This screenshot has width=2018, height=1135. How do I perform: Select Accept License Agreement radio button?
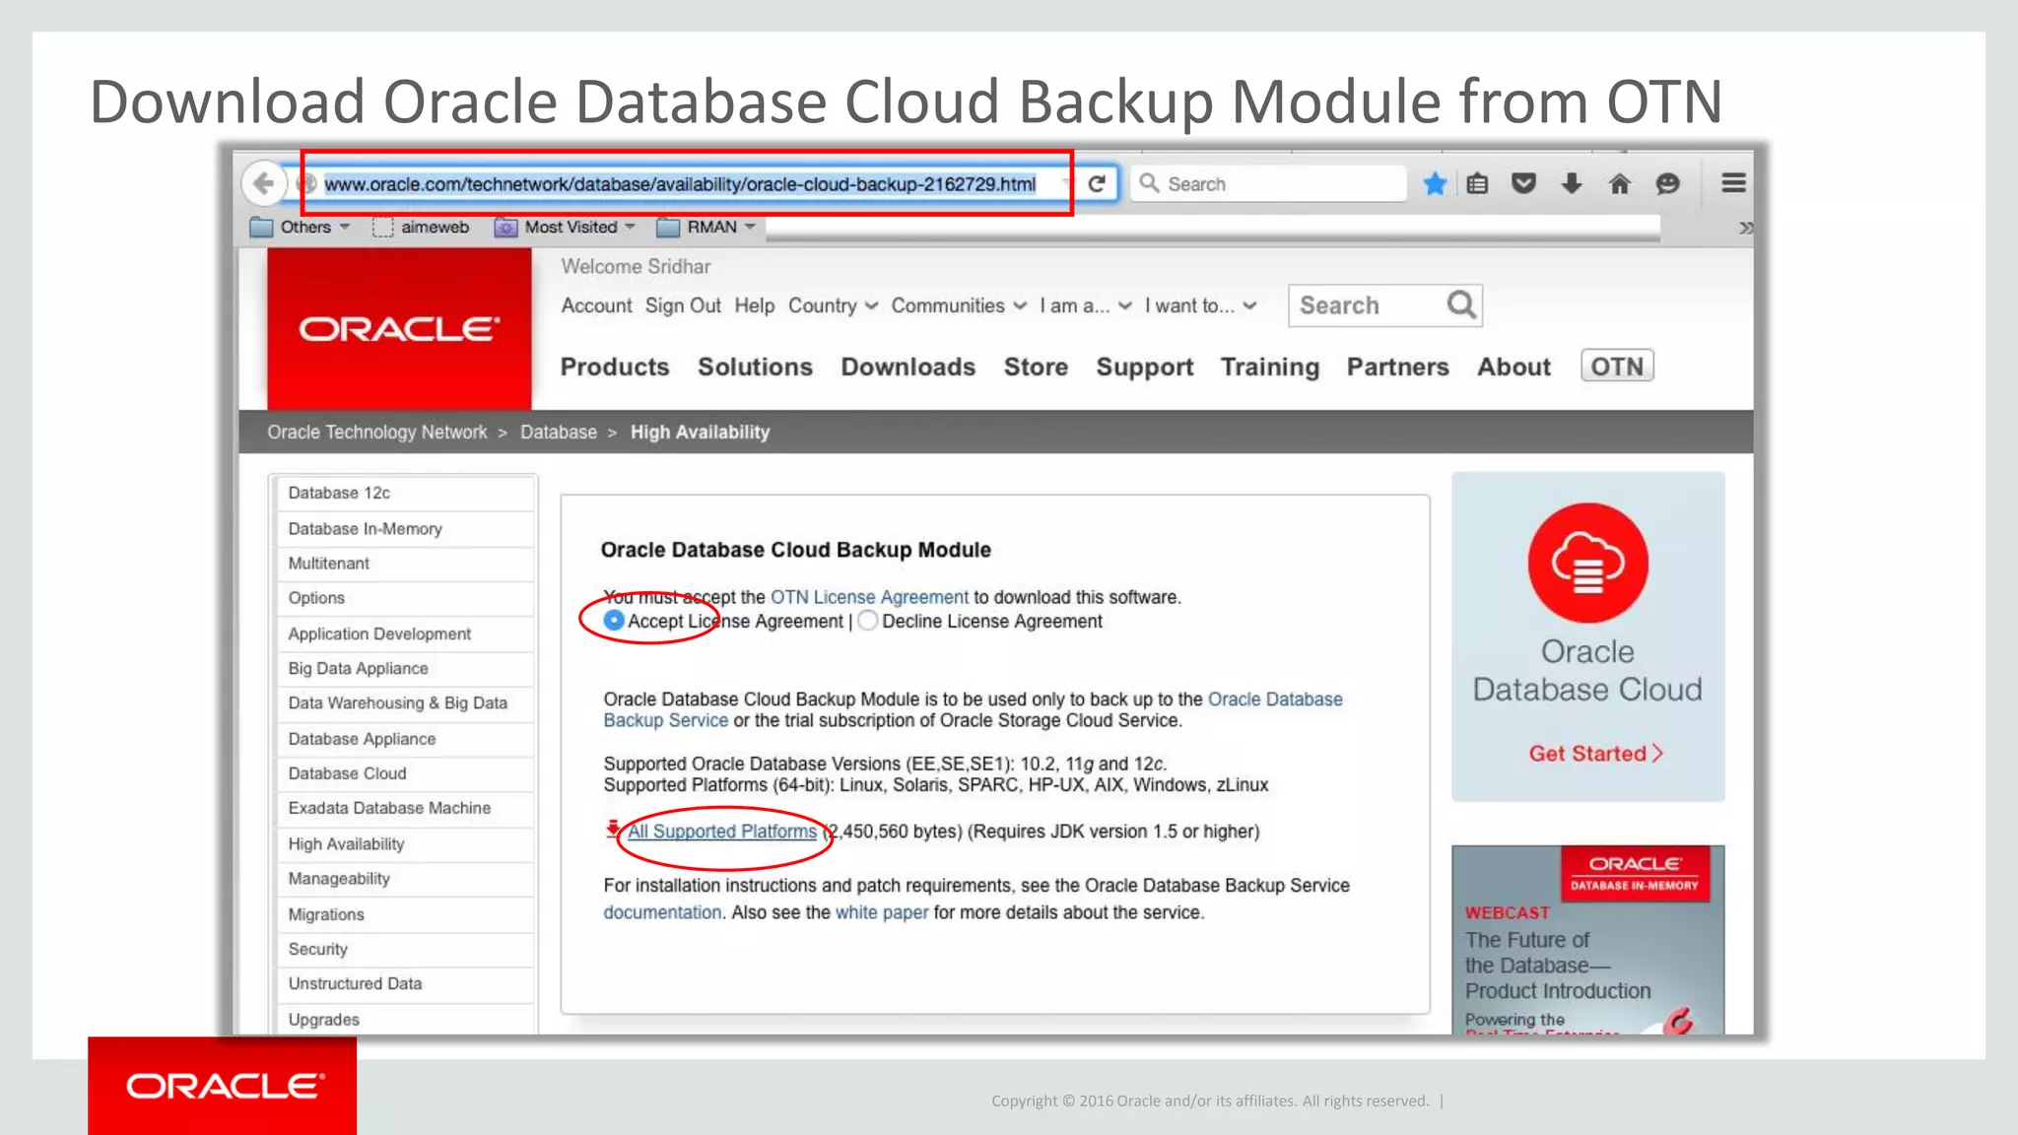click(x=613, y=621)
